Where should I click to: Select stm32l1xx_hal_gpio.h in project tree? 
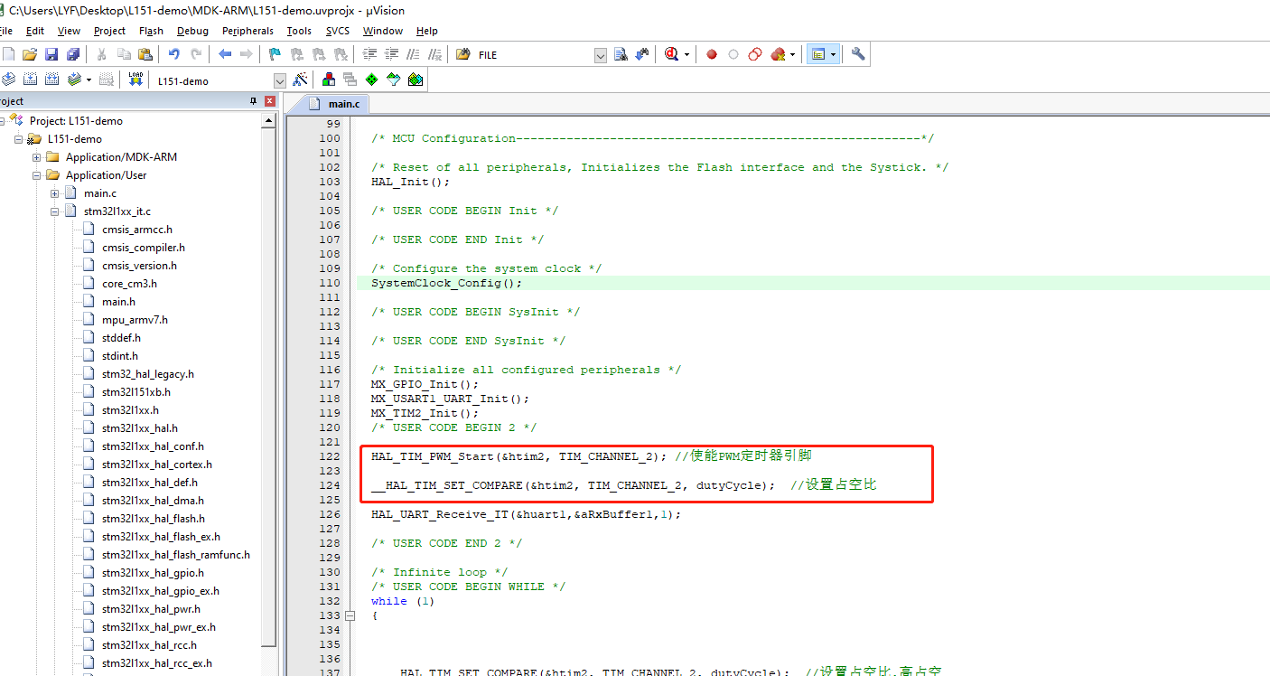point(153,572)
